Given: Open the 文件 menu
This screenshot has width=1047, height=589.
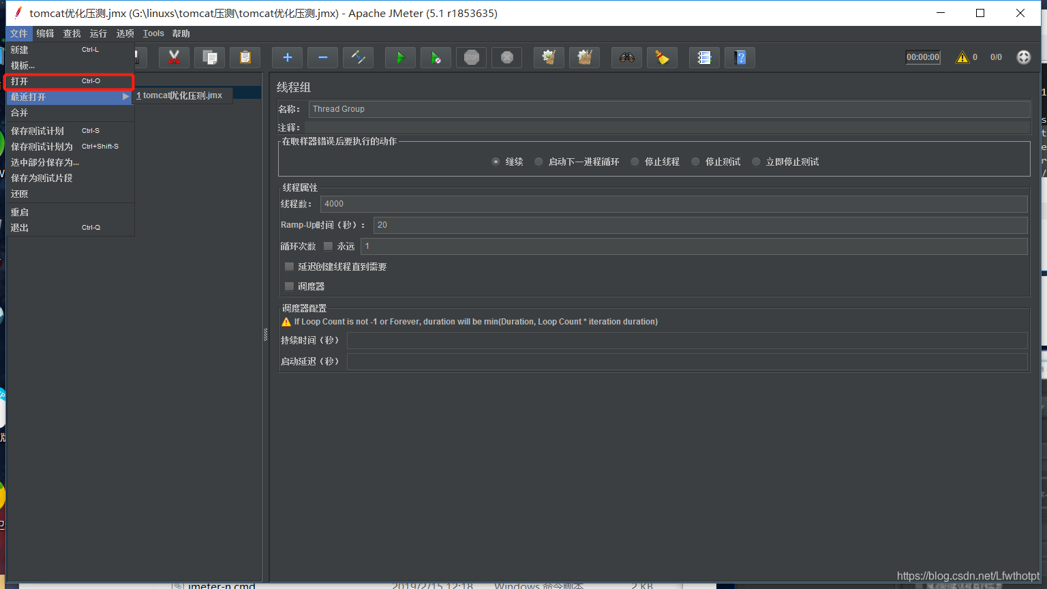Looking at the screenshot, I should click(x=19, y=33).
